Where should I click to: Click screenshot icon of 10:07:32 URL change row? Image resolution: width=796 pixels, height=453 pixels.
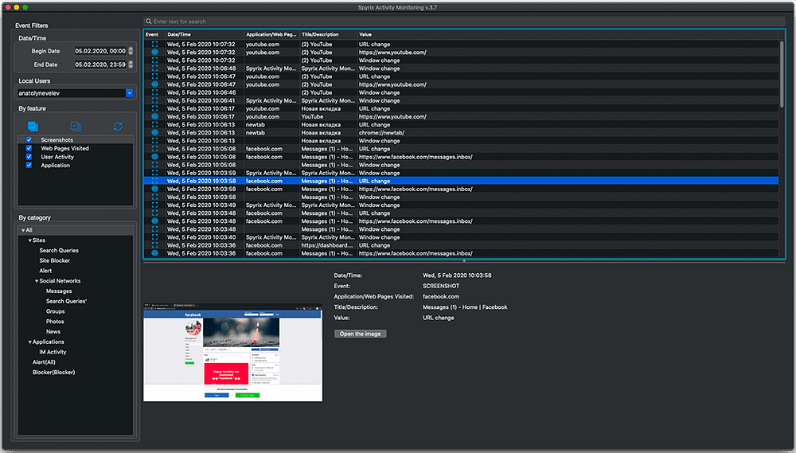coord(154,44)
